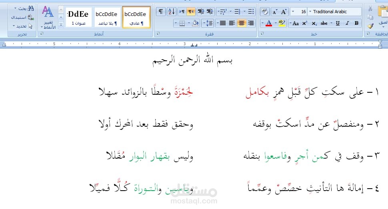Open the Font (خط) dialog launcher
Image resolution: width=388 pixels, height=209 pixels.
[x=262, y=34]
